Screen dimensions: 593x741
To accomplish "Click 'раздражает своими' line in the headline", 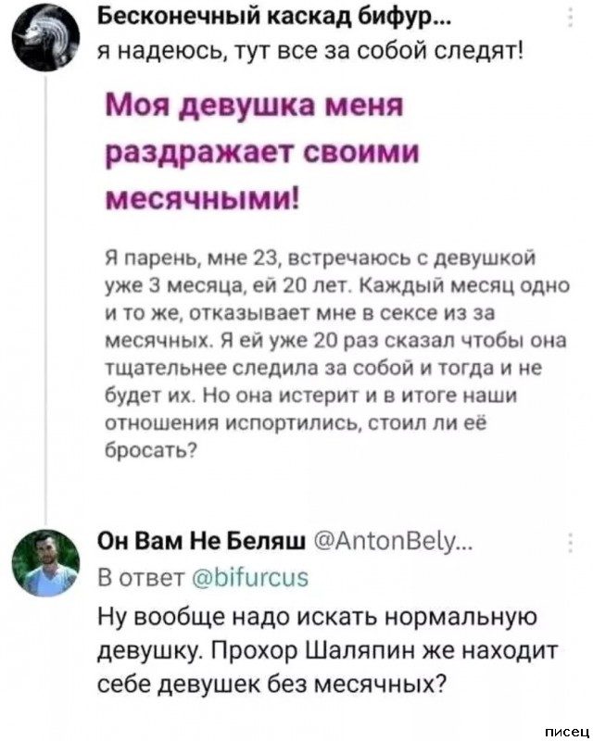I will click(x=245, y=152).
